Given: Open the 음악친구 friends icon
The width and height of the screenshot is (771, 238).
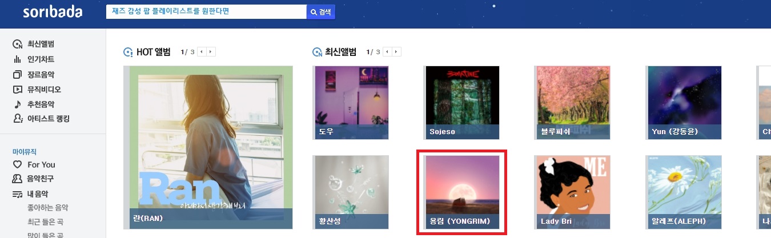Looking at the screenshot, I should tap(17, 179).
